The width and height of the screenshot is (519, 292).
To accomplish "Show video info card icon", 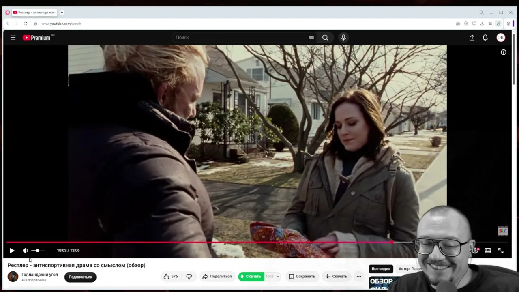I will [504, 52].
